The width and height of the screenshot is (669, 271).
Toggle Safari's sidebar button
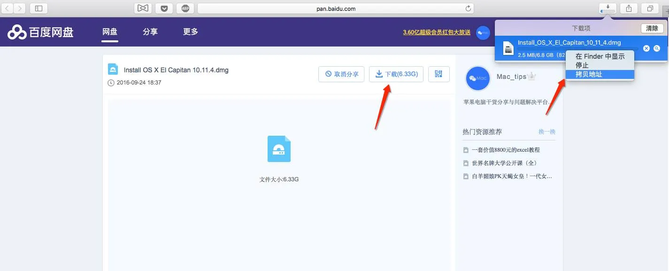point(38,8)
